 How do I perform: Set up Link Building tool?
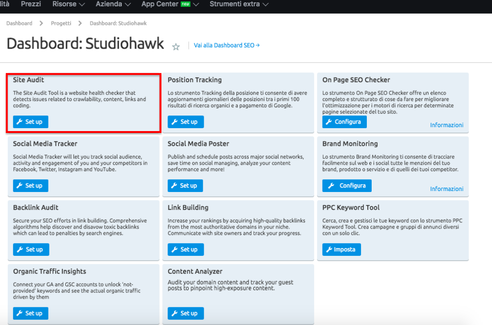[186, 249]
